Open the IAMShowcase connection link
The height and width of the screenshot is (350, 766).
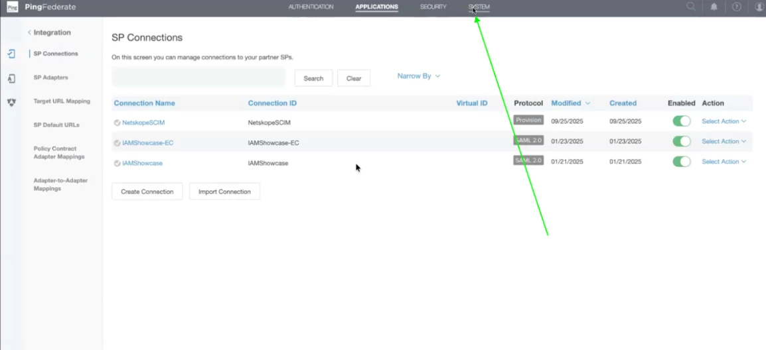point(142,163)
